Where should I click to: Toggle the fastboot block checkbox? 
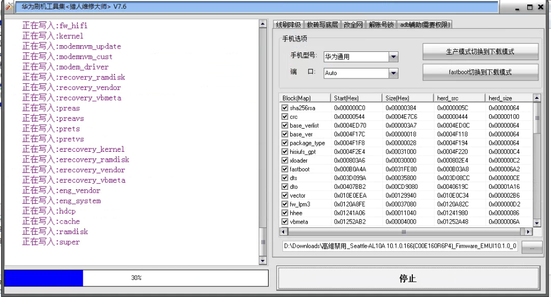(x=285, y=169)
